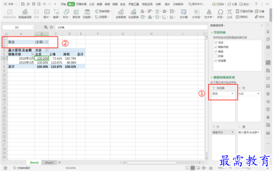Click the Flowchart (流程图) icon
The image size is (274, 175).
pyautogui.click(x=102, y=17)
